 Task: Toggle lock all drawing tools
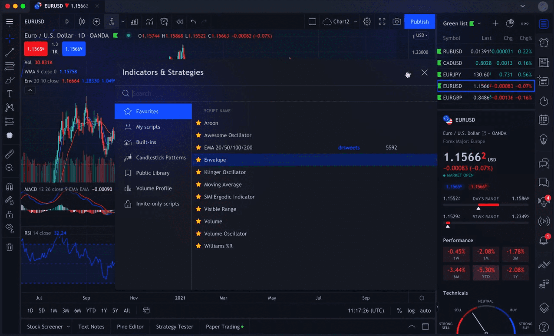click(10, 214)
